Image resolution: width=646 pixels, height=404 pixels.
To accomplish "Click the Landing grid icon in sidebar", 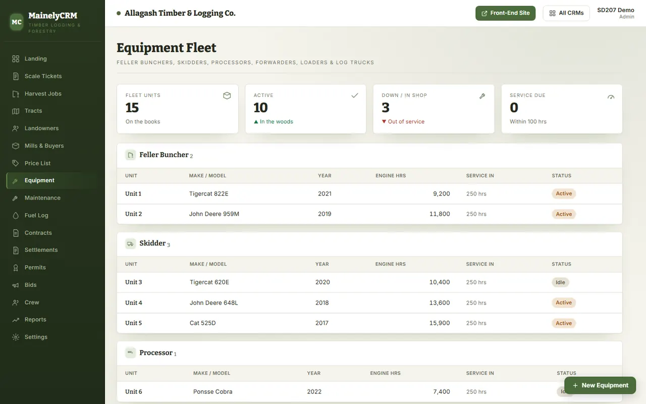I will click(16, 59).
